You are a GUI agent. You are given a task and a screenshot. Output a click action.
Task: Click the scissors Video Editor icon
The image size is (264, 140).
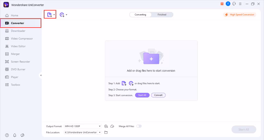tap(7, 46)
